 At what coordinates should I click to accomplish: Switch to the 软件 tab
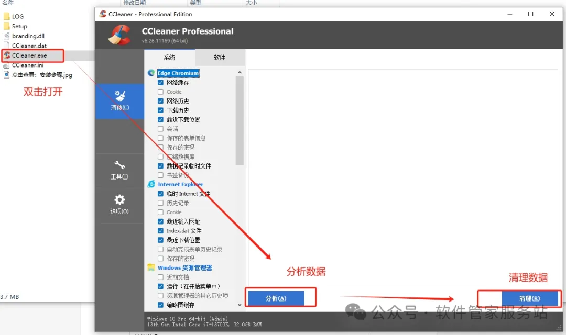click(x=220, y=58)
